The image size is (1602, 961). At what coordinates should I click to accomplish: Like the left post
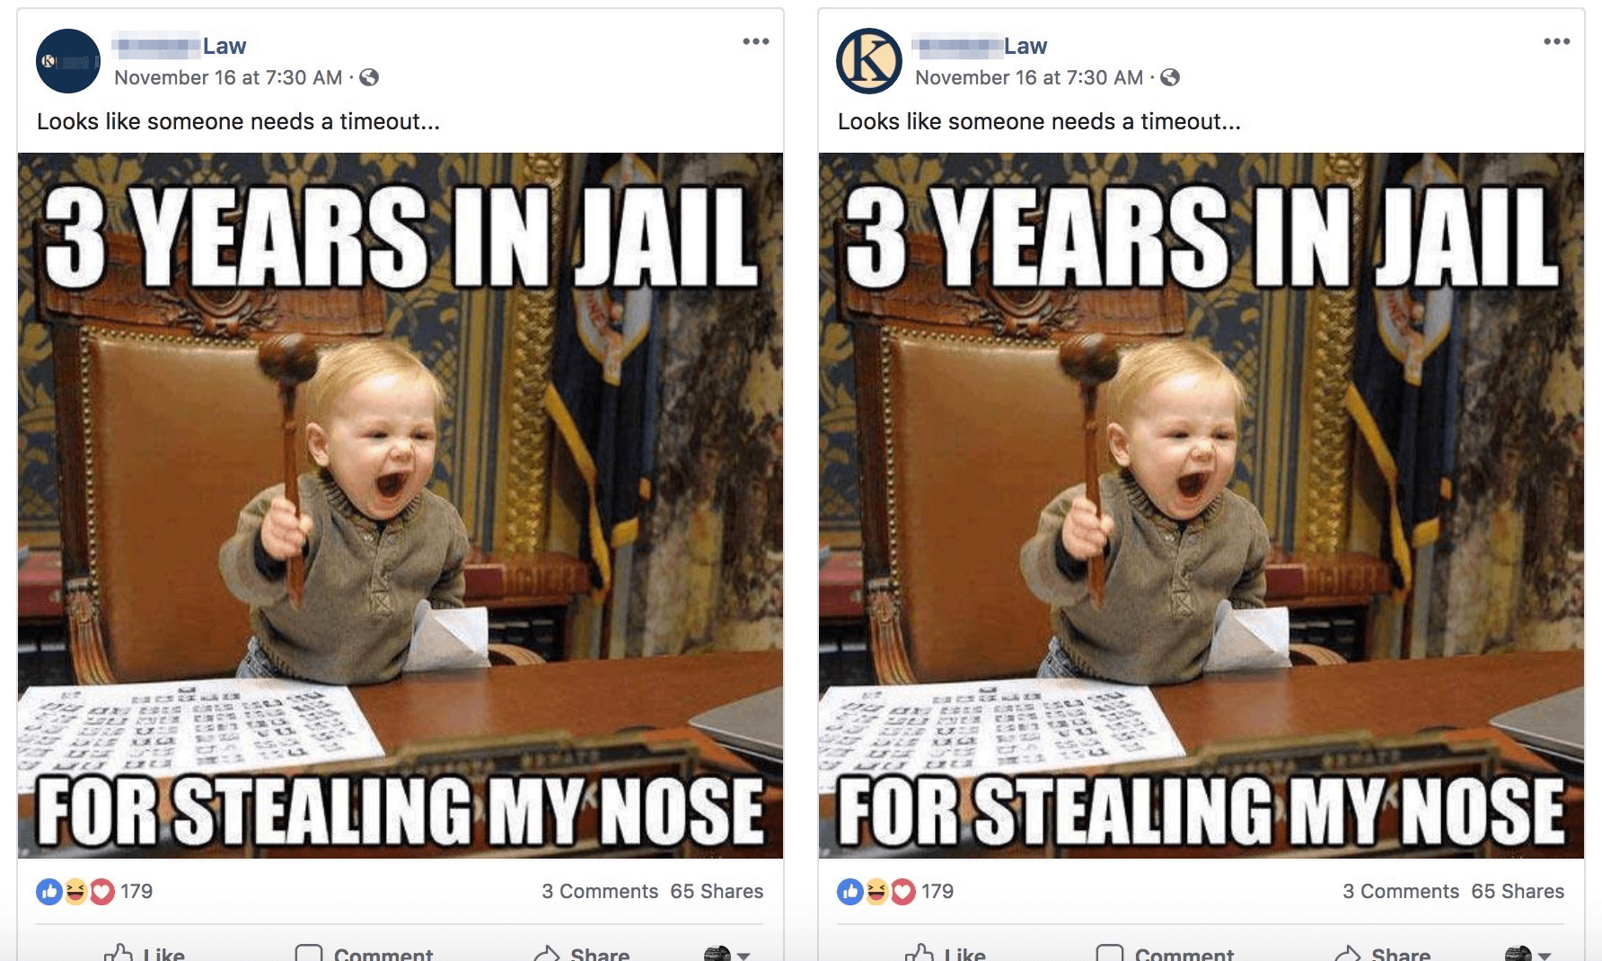click(x=144, y=952)
